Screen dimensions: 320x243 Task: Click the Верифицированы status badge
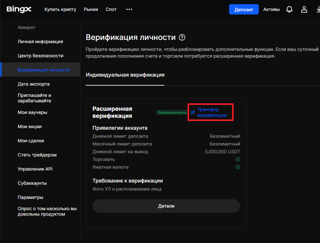(x=172, y=113)
